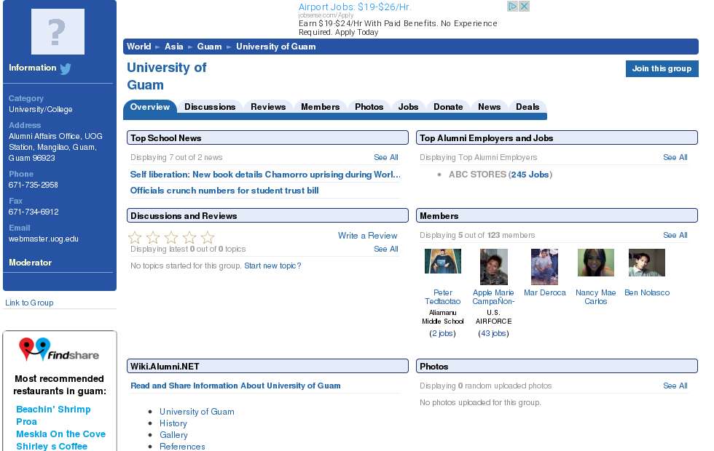714x451 pixels.
Task: Open the Self liberation news article
Action: click(x=265, y=175)
